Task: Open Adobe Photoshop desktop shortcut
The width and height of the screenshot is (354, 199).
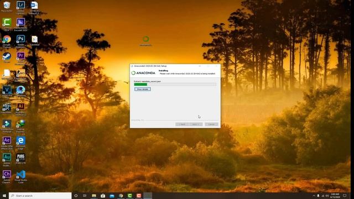Action: click(20, 41)
